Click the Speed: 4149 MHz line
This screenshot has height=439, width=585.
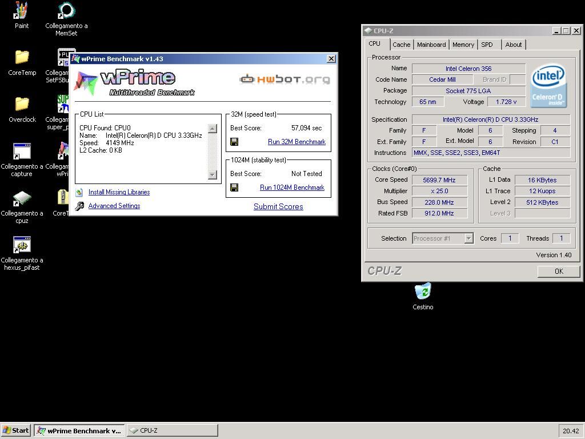point(107,143)
